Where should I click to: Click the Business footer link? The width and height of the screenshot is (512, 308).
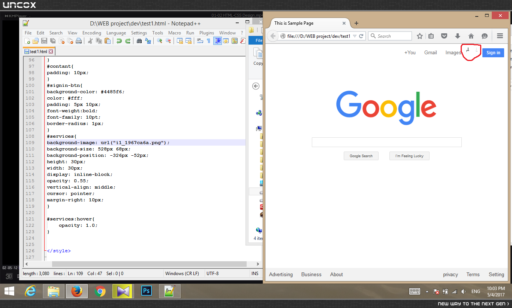click(x=311, y=274)
